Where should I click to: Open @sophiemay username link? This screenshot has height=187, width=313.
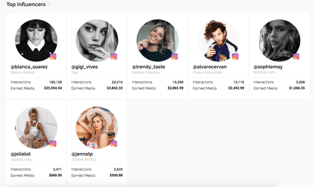click(x=268, y=67)
